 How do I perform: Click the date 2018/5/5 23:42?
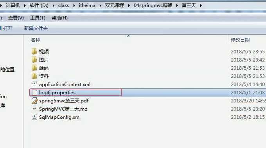(x=248, y=60)
